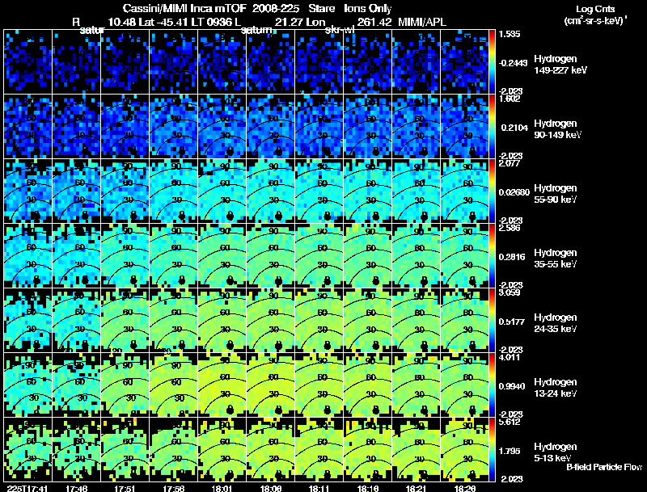
Task: Click the 'Hydrogen 35-55 keV' row label
Action: tap(556, 259)
